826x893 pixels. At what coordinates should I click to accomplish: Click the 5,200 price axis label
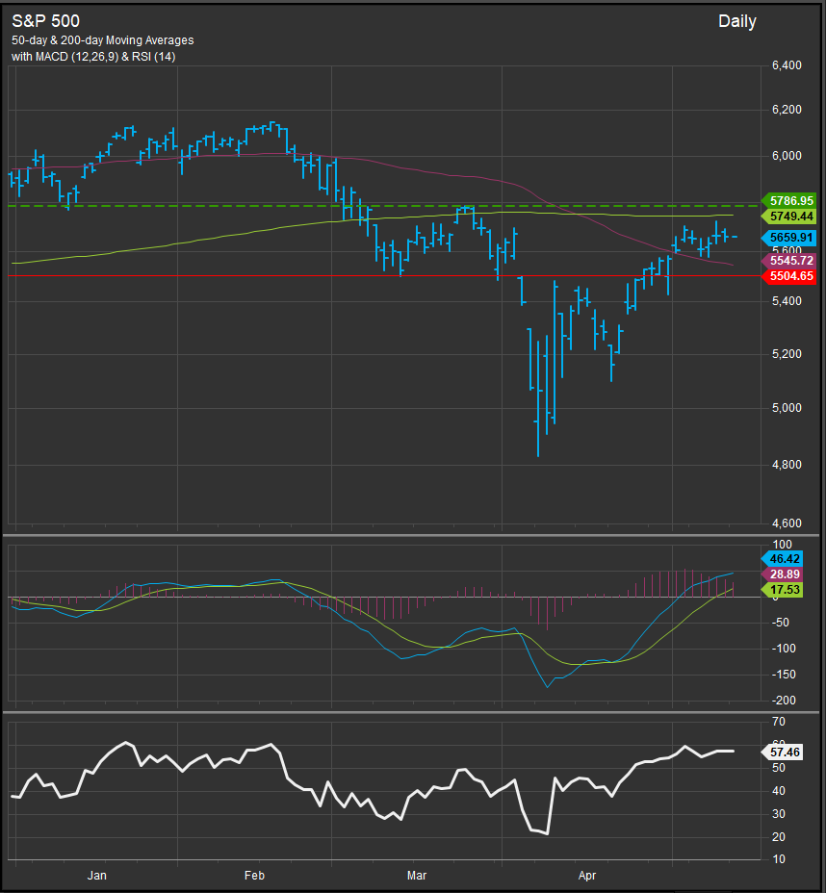pyautogui.click(x=787, y=354)
